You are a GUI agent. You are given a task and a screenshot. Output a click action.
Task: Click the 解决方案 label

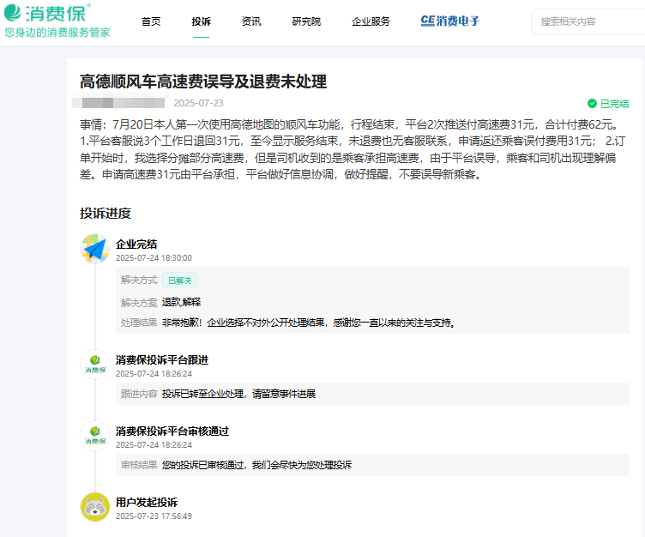tap(139, 303)
